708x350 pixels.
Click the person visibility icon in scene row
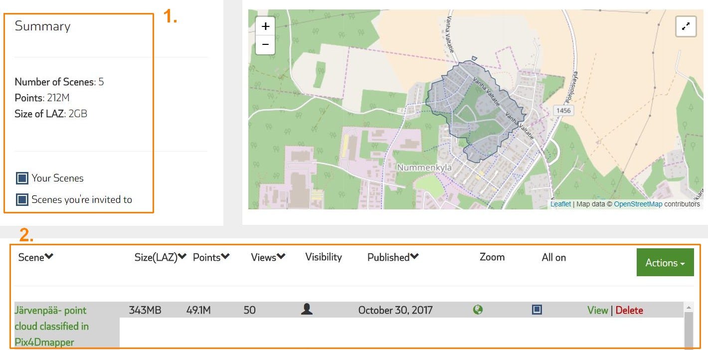click(307, 310)
